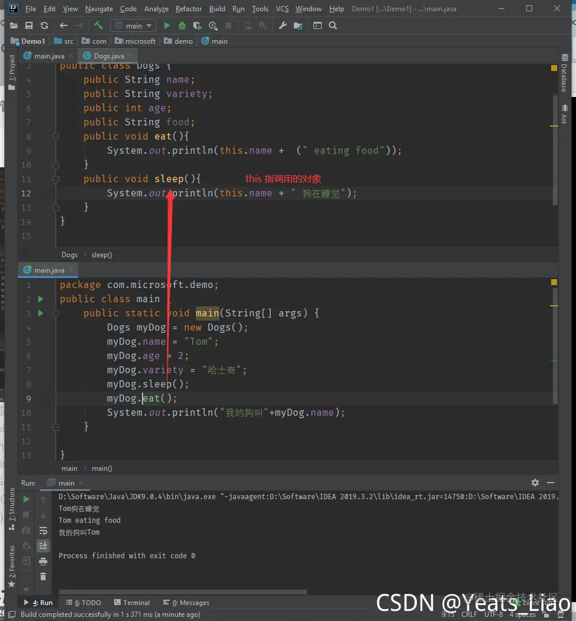Open the Analyze menu
576x621 pixels.
[x=156, y=9]
